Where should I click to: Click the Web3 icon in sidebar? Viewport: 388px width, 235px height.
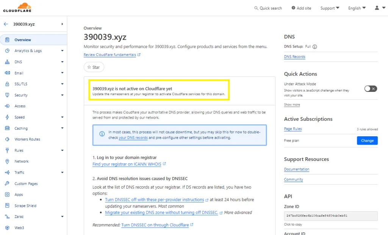pyautogui.click(x=7, y=227)
